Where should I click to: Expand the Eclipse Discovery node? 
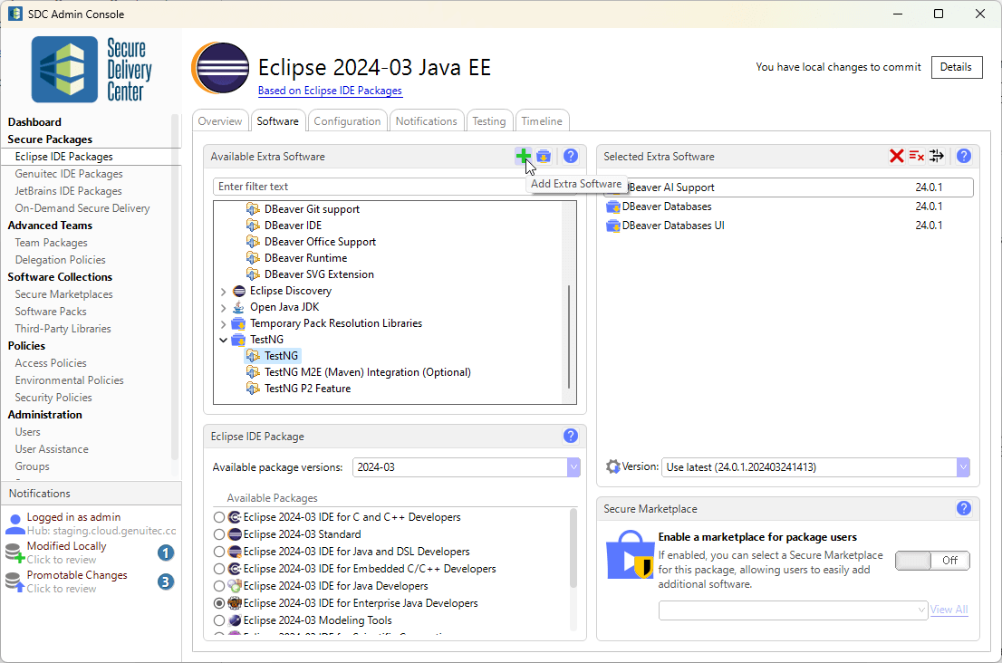(223, 291)
